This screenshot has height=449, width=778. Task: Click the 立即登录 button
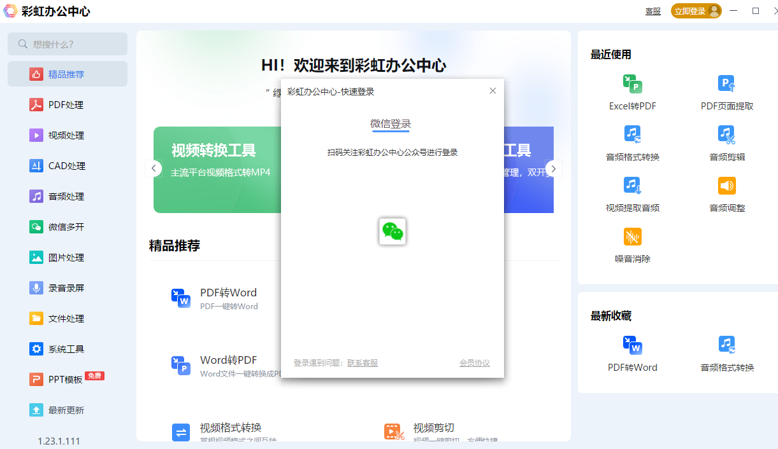coord(696,11)
